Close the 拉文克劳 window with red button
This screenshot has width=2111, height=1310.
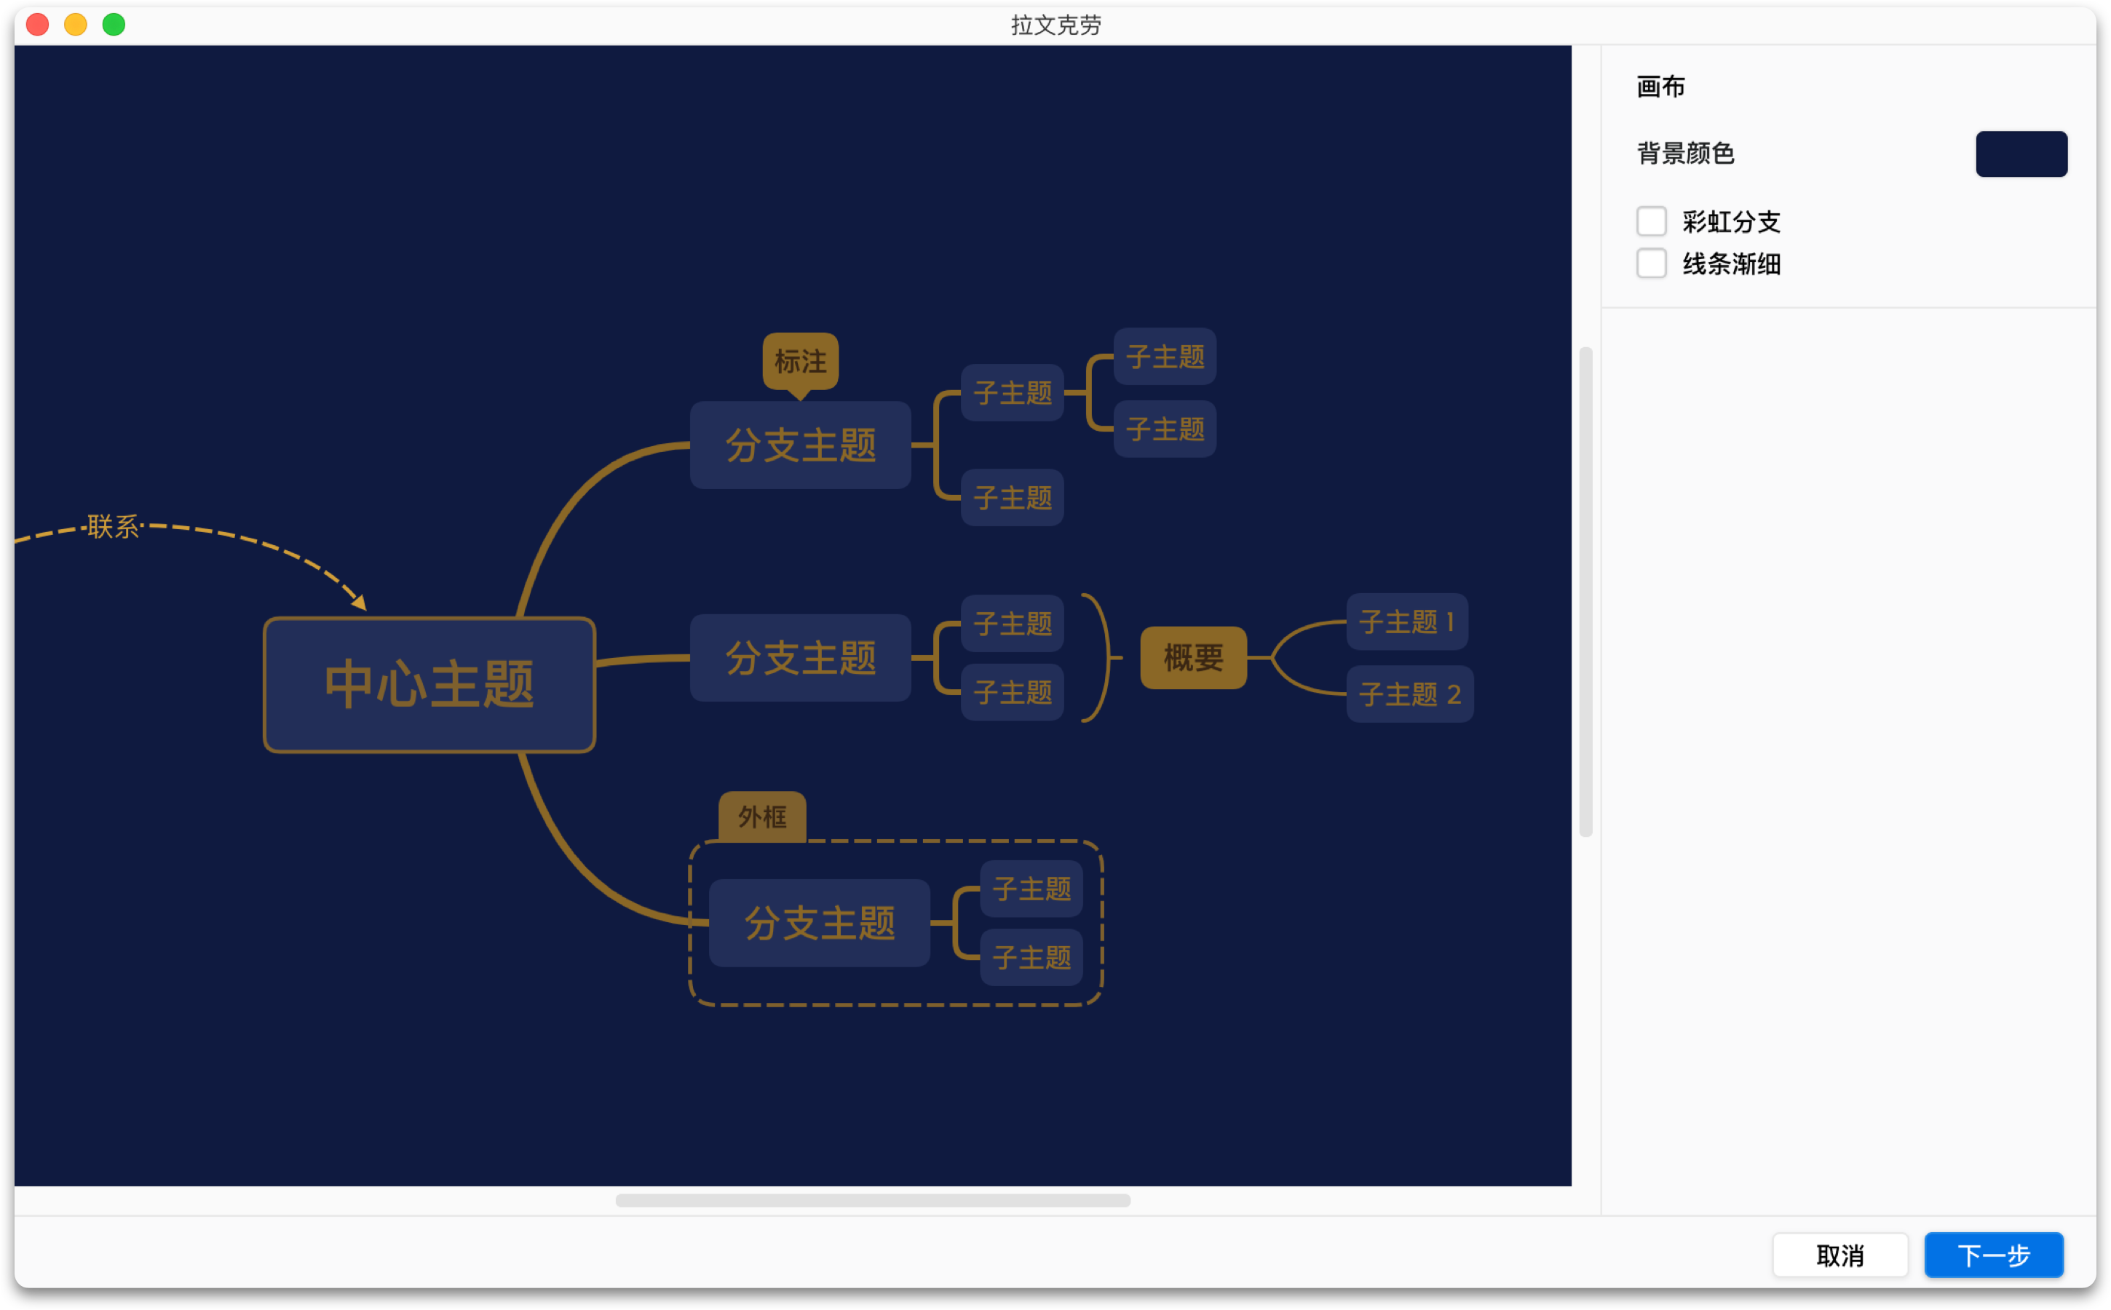(37, 24)
